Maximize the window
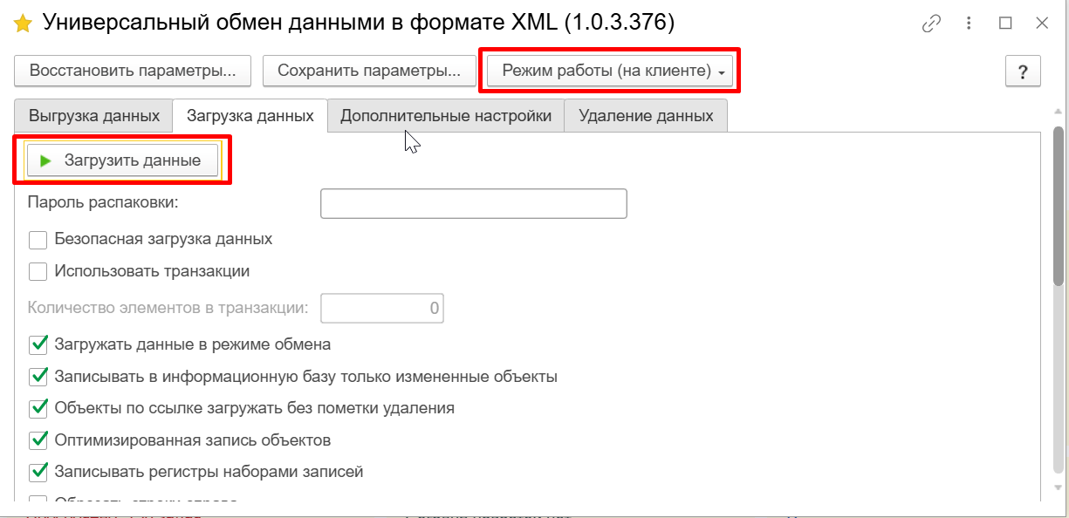Image resolution: width=1069 pixels, height=518 pixels. coord(1005,24)
